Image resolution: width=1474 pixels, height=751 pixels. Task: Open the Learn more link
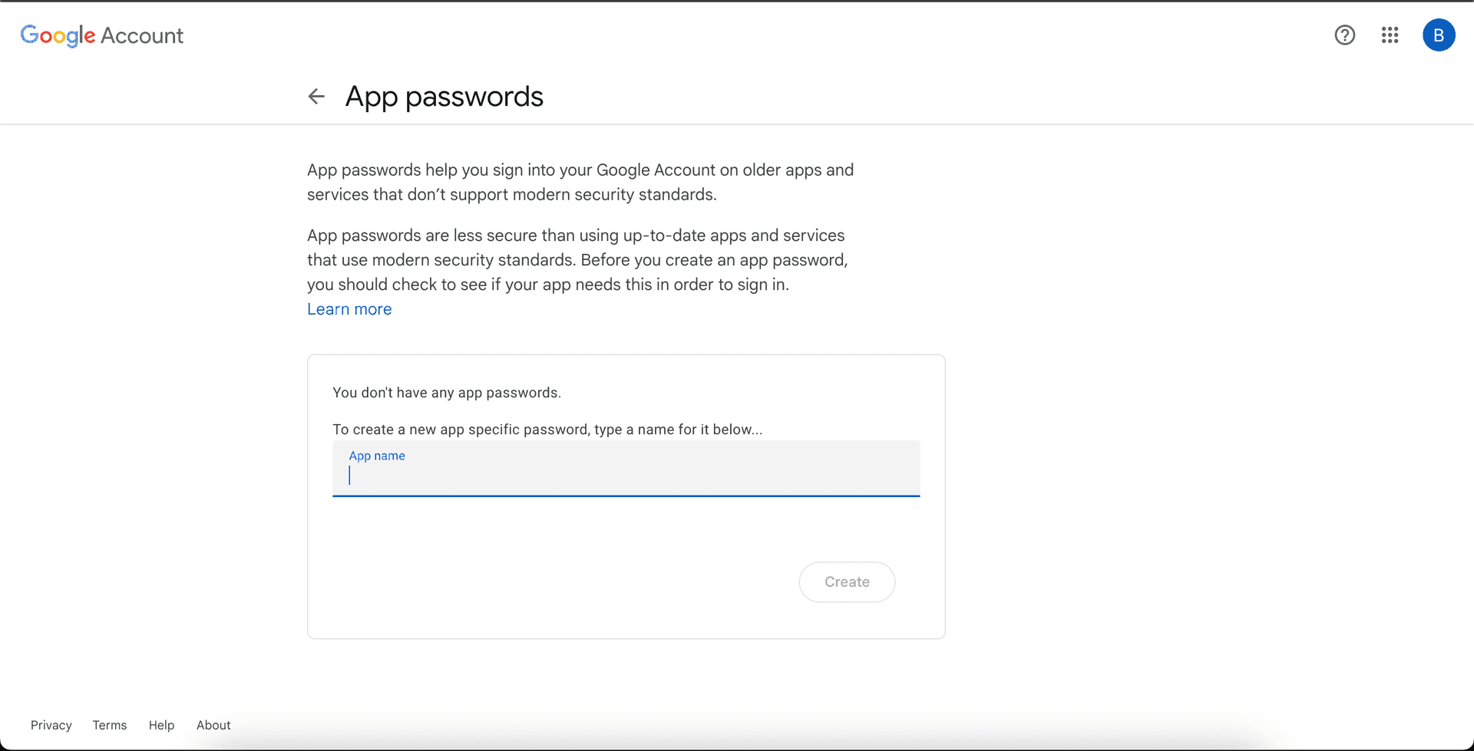pyautogui.click(x=349, y=309)
